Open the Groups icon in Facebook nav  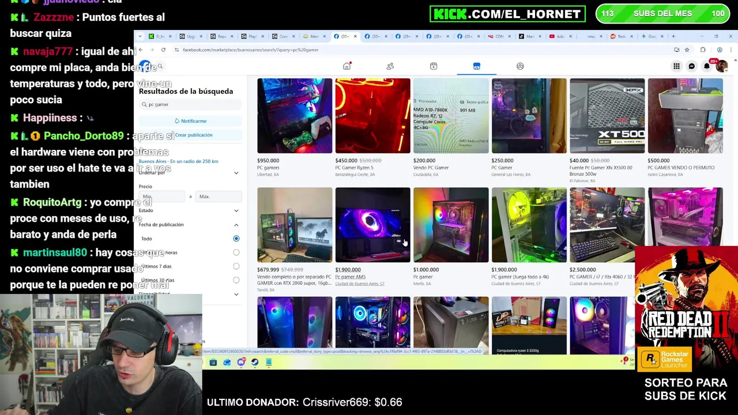(520, 66)
